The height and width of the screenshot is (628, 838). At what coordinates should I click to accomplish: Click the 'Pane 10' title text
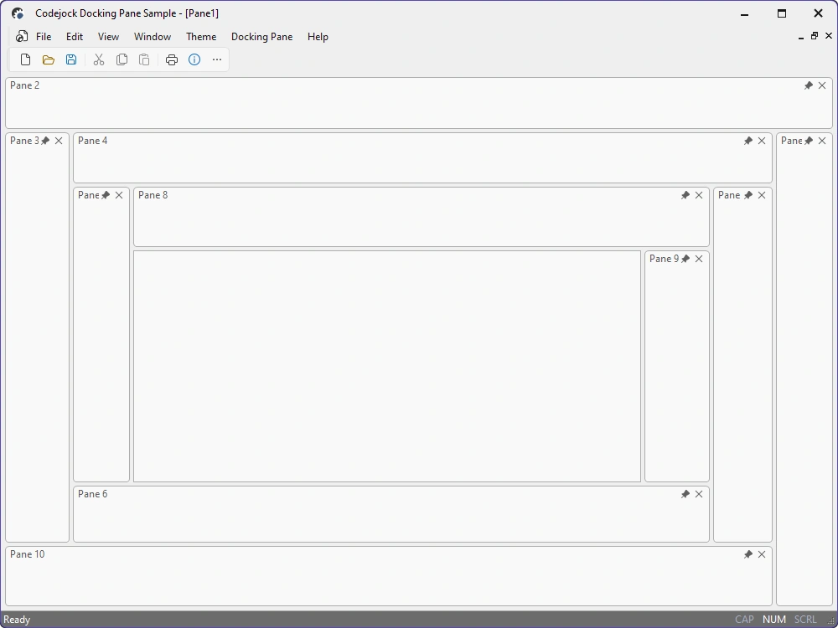[28, 554]
